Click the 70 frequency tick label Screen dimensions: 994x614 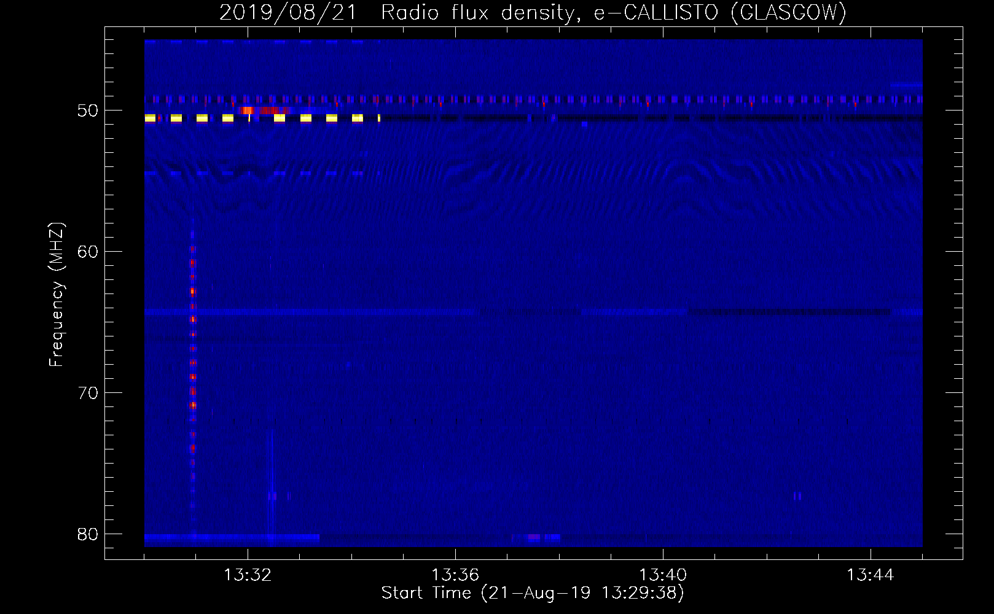click(88, 393)
